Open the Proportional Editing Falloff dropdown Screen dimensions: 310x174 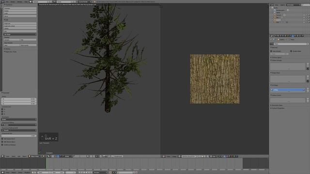[19, 130]
